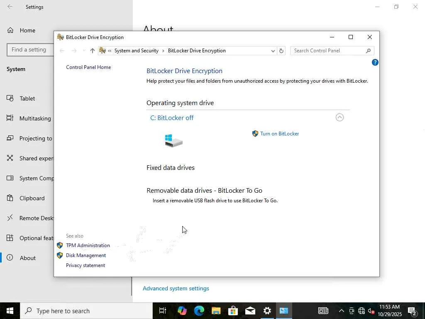Click the forward arrow in BitLocker window
This screenshot has height=319, width=425.
pyautogui.click(x=74, y=51)
